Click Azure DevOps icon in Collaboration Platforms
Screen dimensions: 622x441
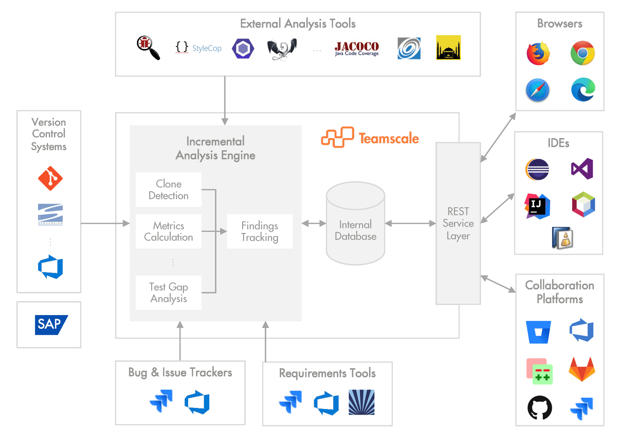point(582,330)
